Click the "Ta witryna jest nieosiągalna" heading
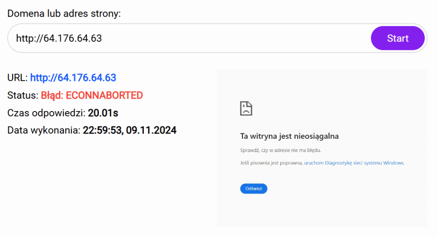Image resolution: width=438 pixels, height=237 pixels. 290,136
